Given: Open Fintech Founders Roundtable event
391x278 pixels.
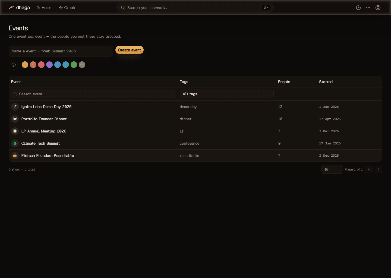Looking at the screenshot, I should point(48,156).
